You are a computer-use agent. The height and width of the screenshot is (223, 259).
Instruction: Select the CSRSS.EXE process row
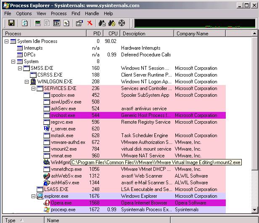[x=128, y=75]
